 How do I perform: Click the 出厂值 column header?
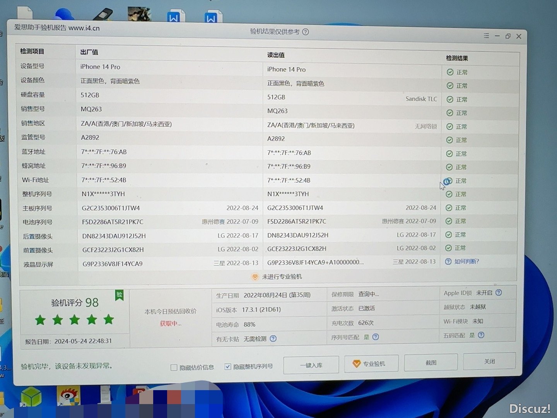(x=89, y=52)
